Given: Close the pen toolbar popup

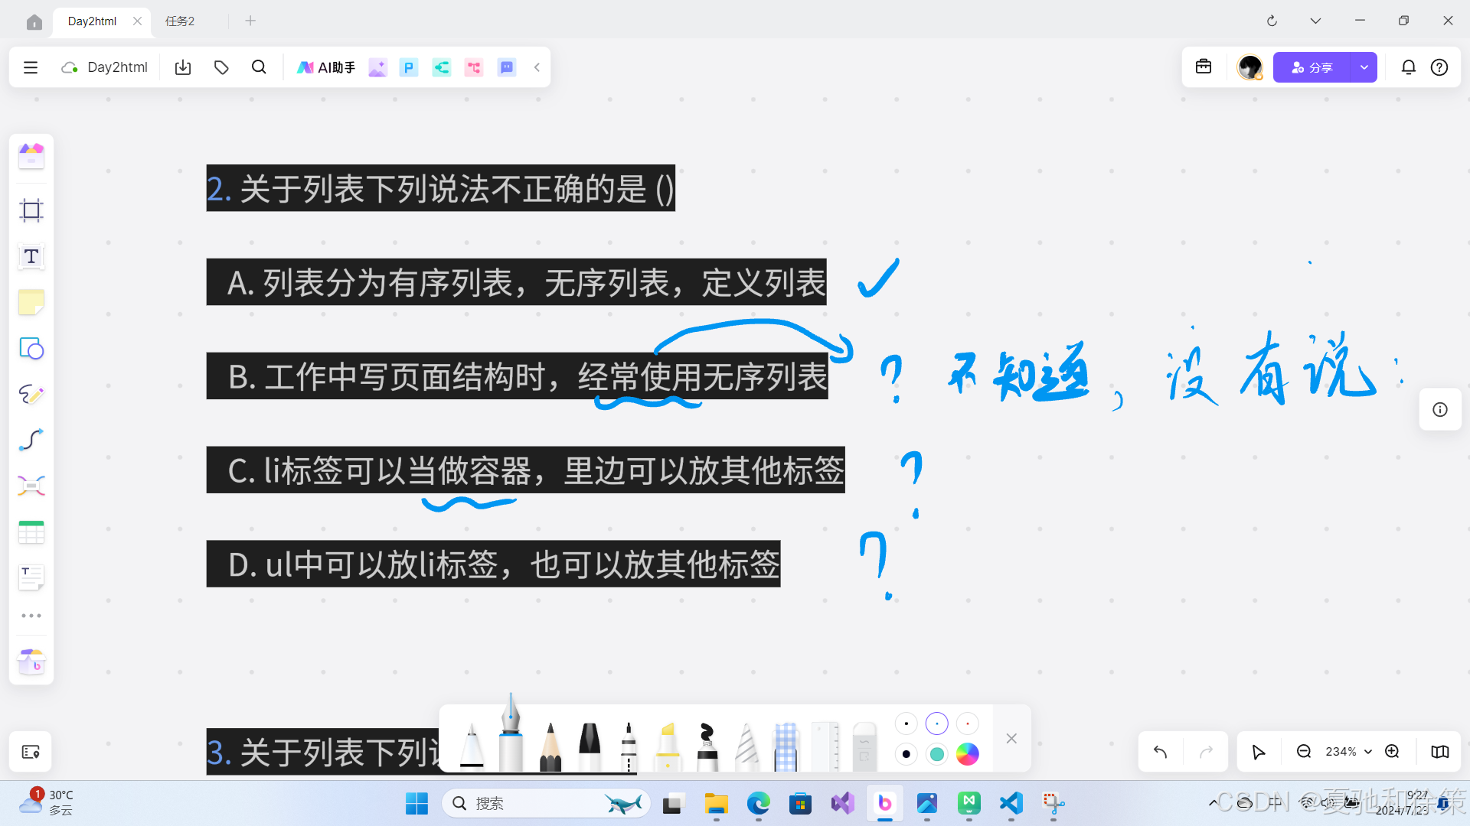Looking at the screenshot, I should point(1011,739).
